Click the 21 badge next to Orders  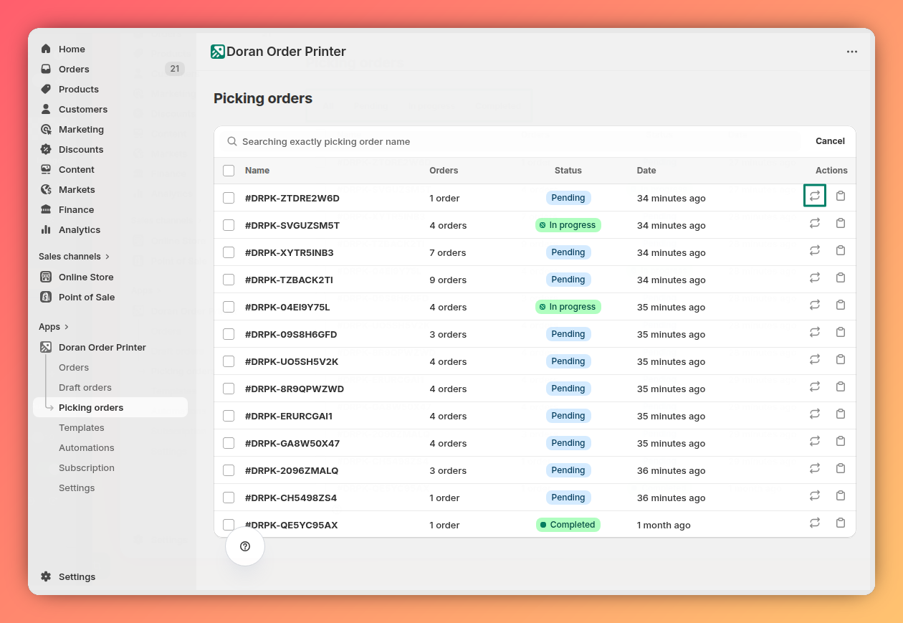point(175,69)
